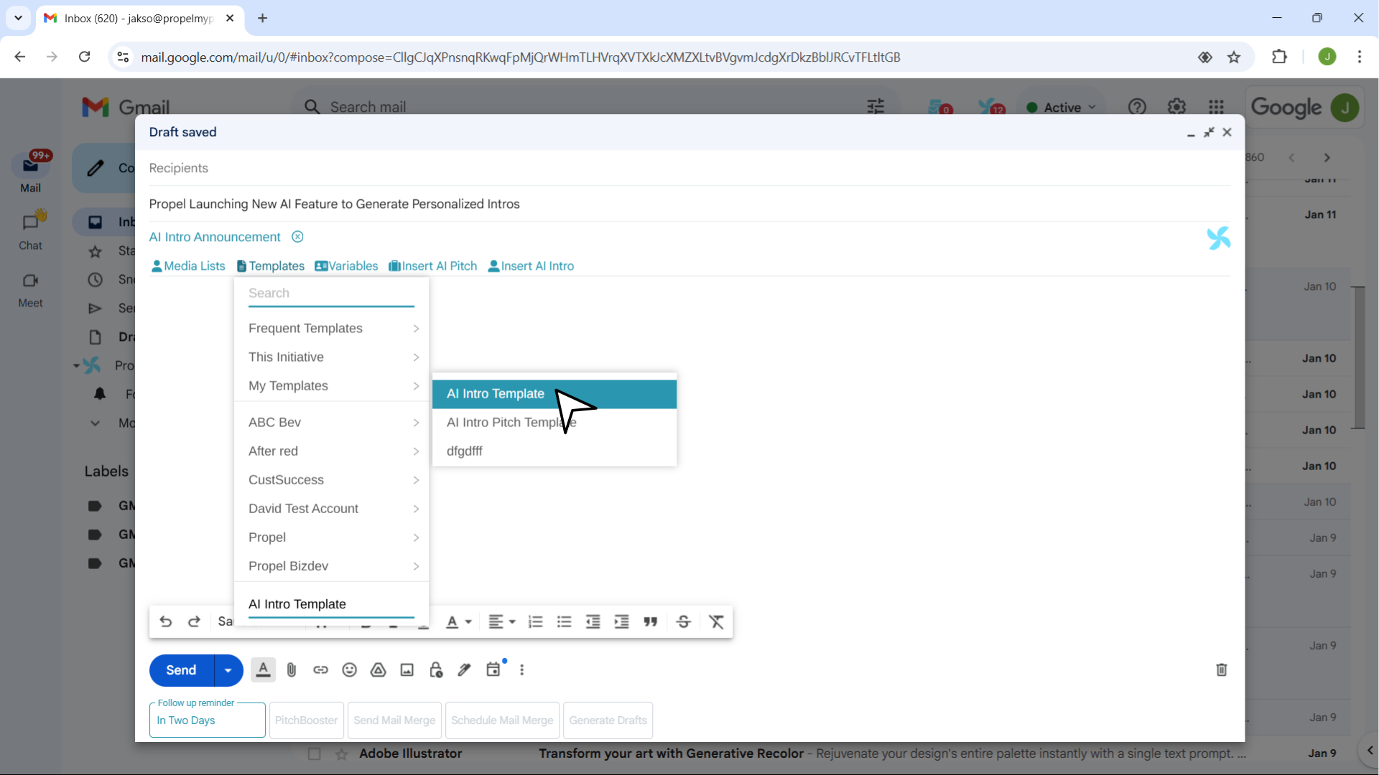The image size is (1379, 775).
Task: Select the Adobe Illustrator email checkbox
Action: pyautogui.click(x=314, y=754)
